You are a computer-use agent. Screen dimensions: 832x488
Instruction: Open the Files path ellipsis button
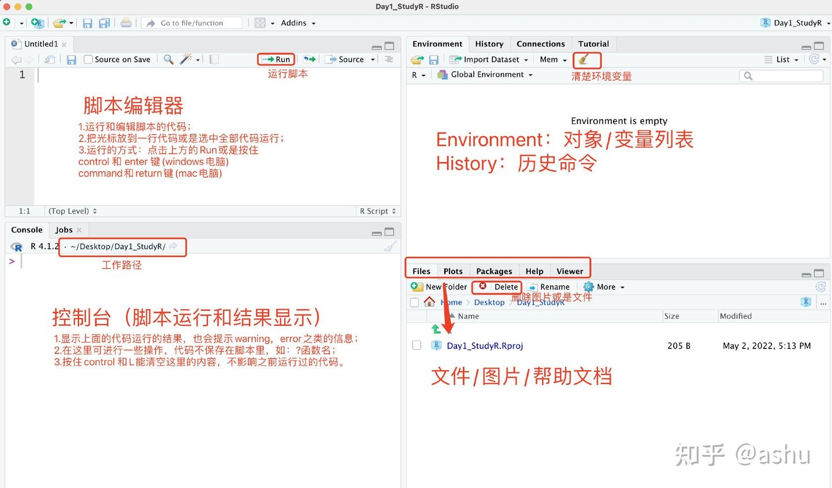pyautogui.click(x=823, y=302)
